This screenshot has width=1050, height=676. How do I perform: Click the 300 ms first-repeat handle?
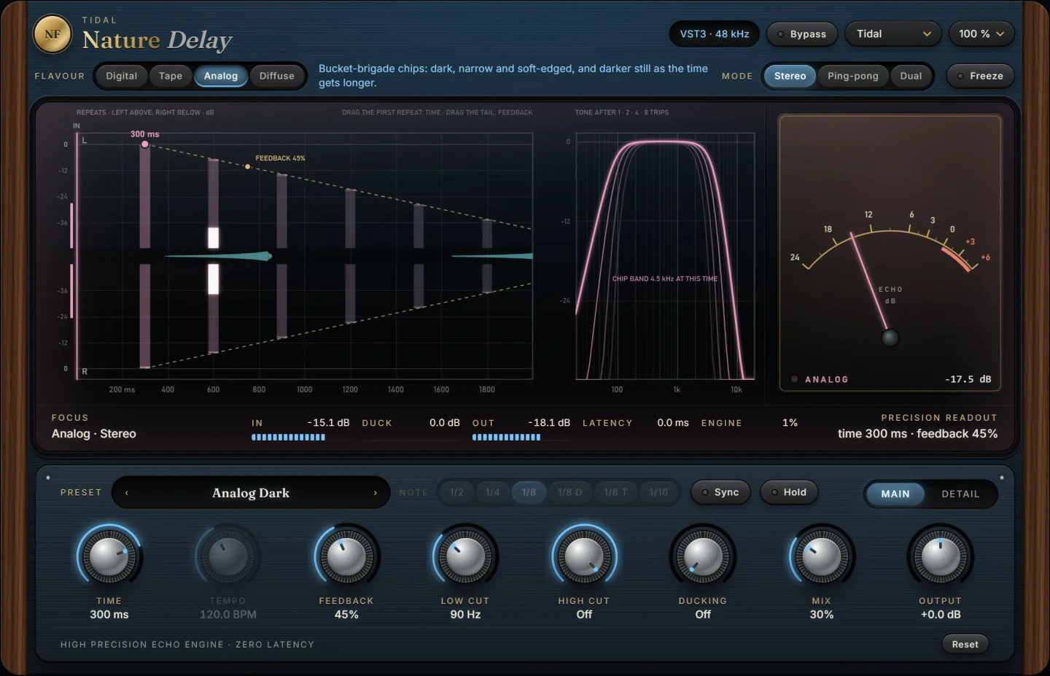point(145,144)
